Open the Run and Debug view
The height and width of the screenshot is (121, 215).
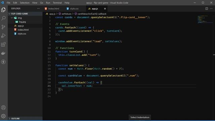[3, 36]
